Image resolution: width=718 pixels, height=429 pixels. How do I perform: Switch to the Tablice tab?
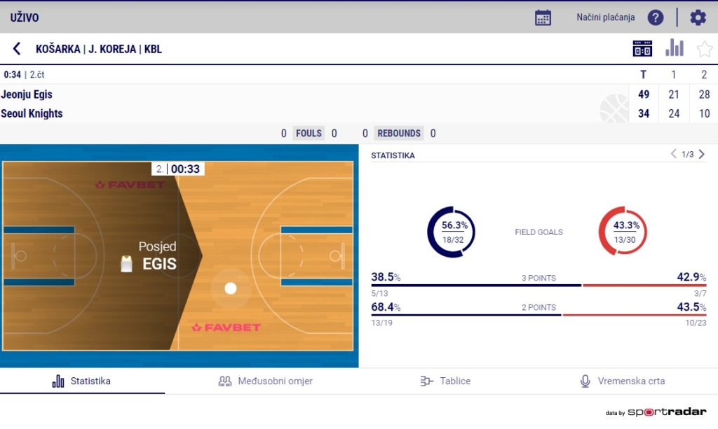click(x=445, y=381)
